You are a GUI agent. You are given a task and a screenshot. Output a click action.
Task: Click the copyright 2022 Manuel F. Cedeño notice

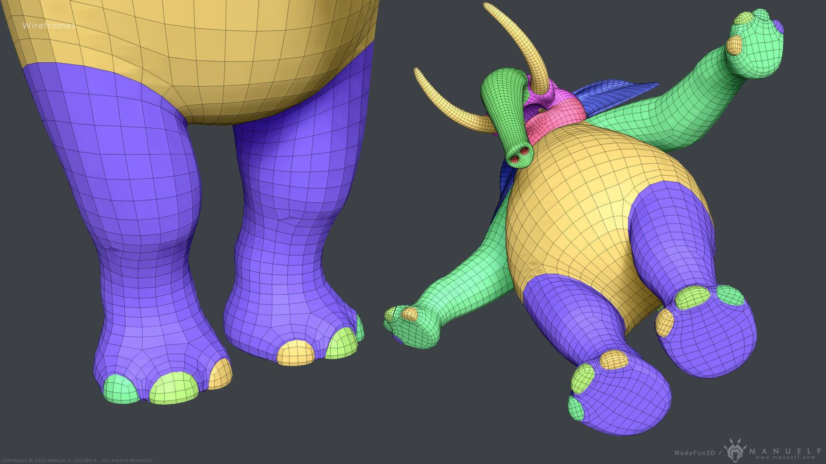point(77,461)
